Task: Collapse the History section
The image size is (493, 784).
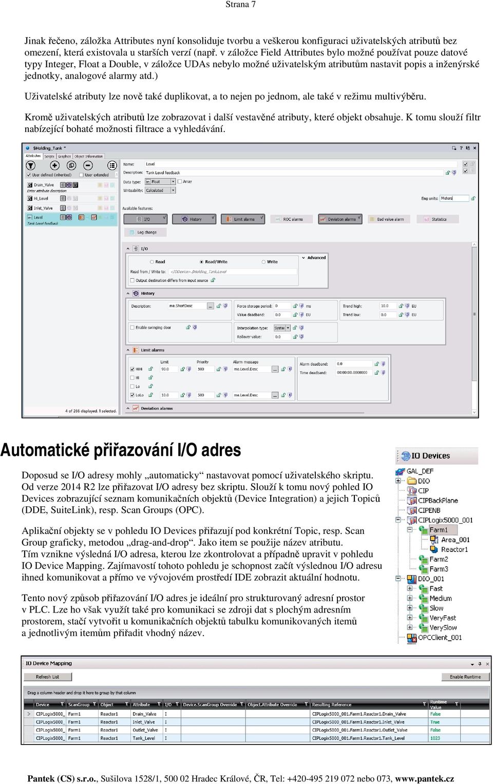Action: point(128,294)
